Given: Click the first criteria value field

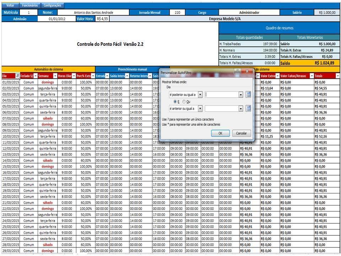Looking at the screenshot, I should point(222,95).
